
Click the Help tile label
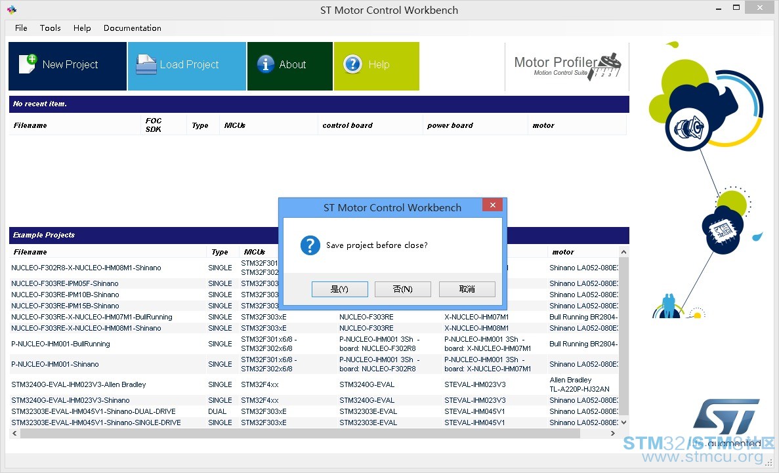[x=379, y=64]
